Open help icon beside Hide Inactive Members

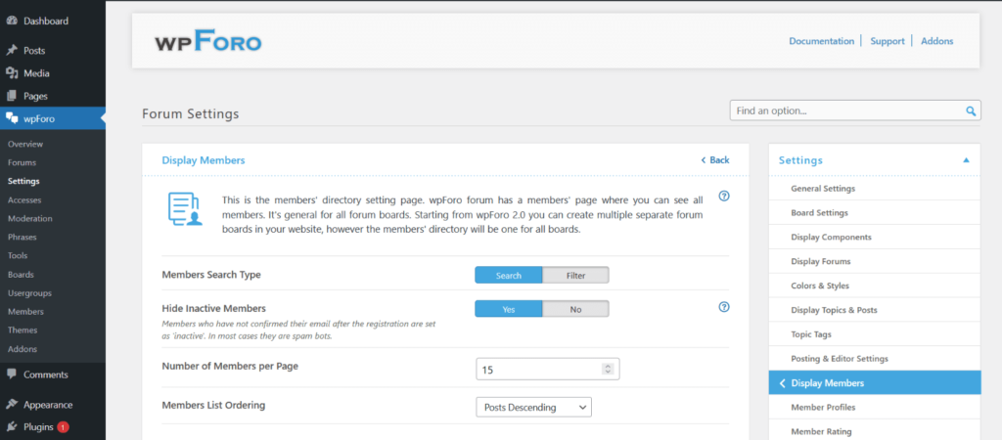point(724,306)
